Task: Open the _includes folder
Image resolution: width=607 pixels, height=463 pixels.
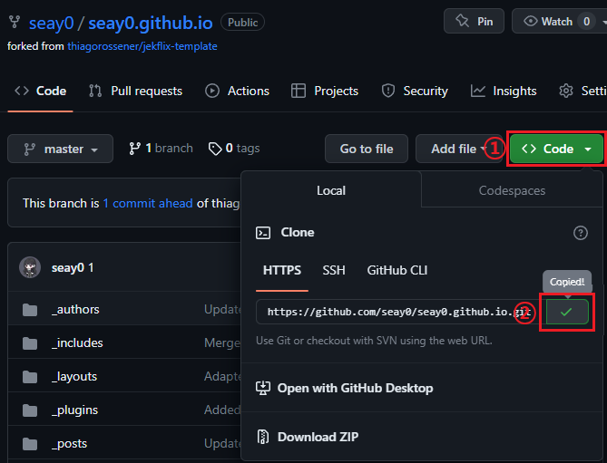Action: pos(77,342)
